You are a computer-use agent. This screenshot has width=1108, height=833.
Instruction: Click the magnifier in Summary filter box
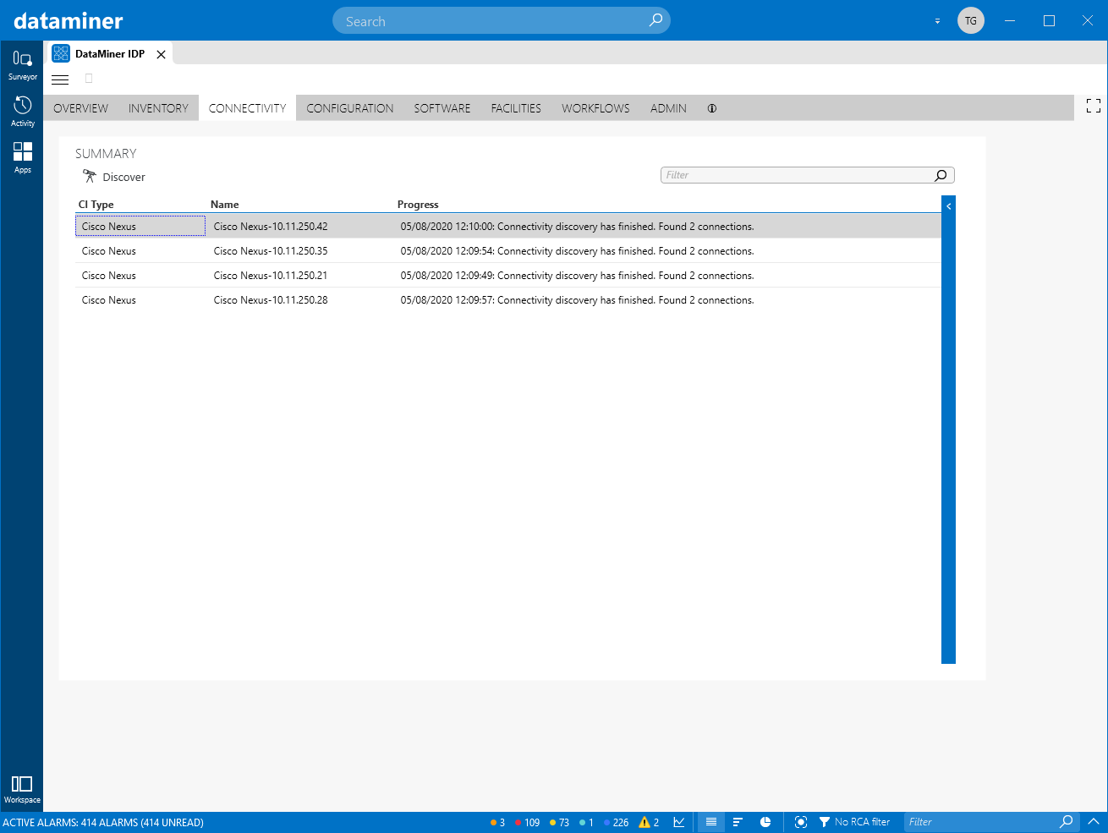[x=941, y=175]
